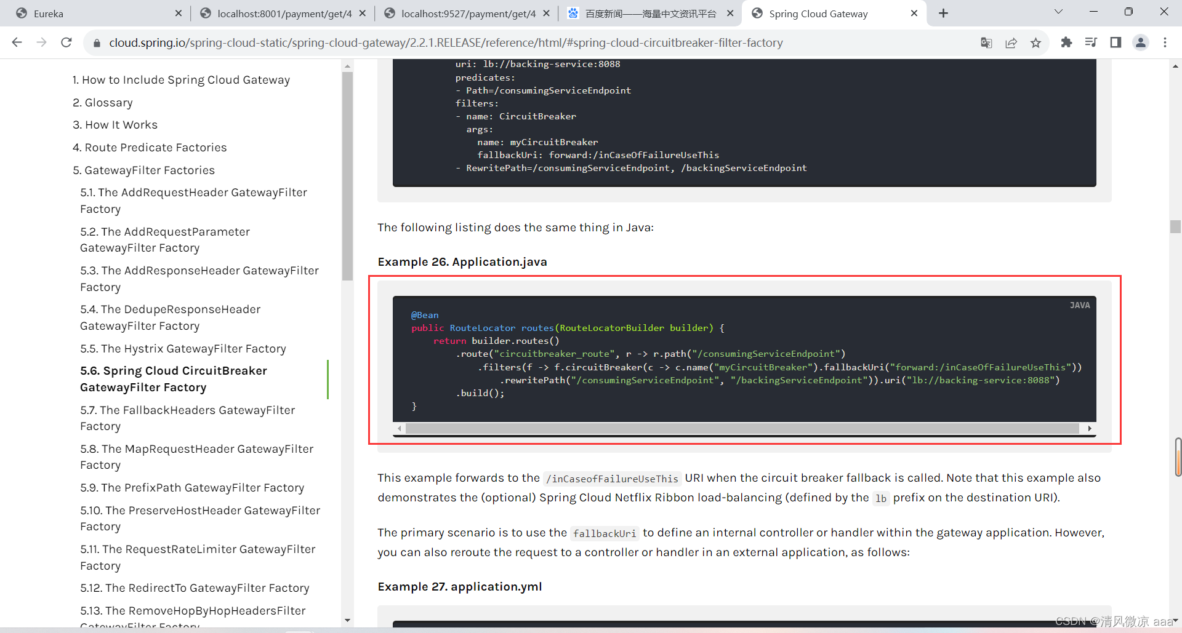Go to 5.12 RedirectTo GatewayFilter Factory

click(x=195, y=588)
